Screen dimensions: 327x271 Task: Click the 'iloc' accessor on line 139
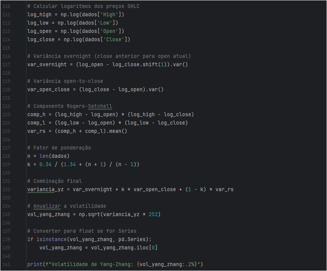coord(145,247)
